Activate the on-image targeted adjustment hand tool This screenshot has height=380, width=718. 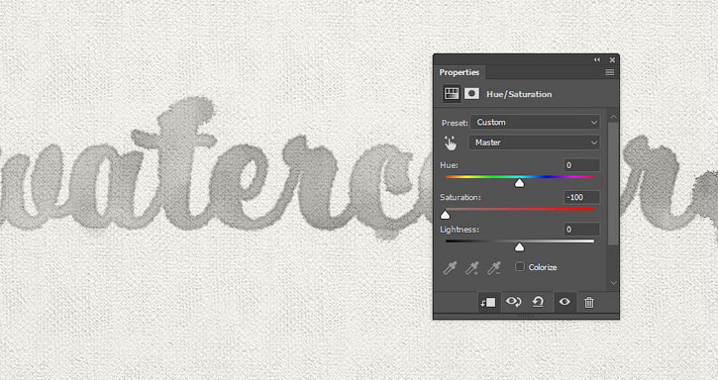451,142
